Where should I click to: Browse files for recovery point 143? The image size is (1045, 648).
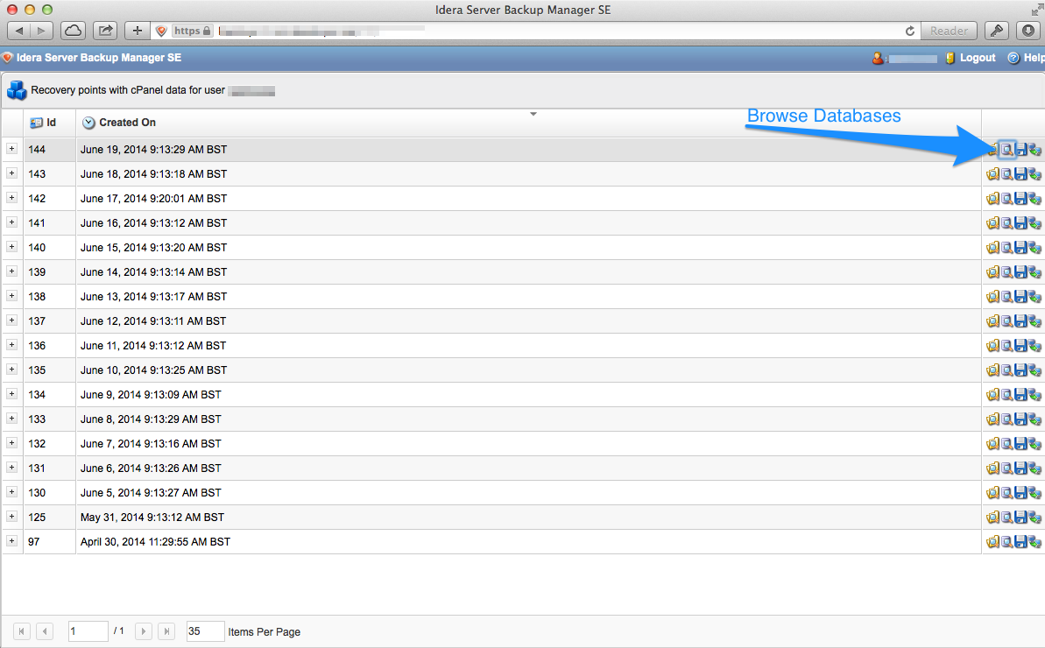tap(993, 174)
